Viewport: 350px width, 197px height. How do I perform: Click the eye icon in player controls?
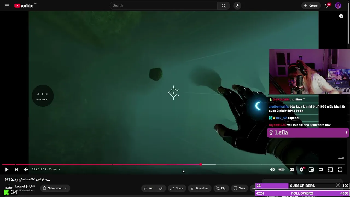tap(273, 170)
